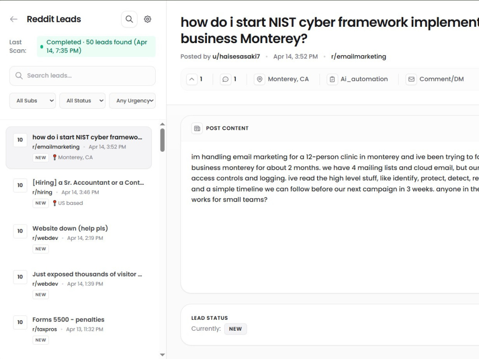
Task: Click the upvote arrow icon
Action: point(192,79)
